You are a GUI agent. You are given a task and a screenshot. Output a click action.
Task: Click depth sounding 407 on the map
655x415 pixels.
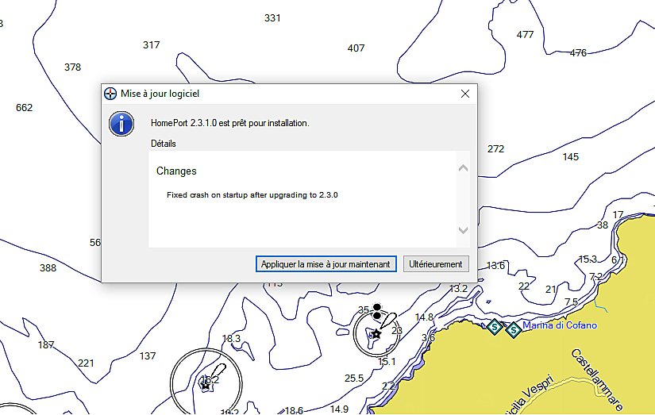(x=356, y=48)
